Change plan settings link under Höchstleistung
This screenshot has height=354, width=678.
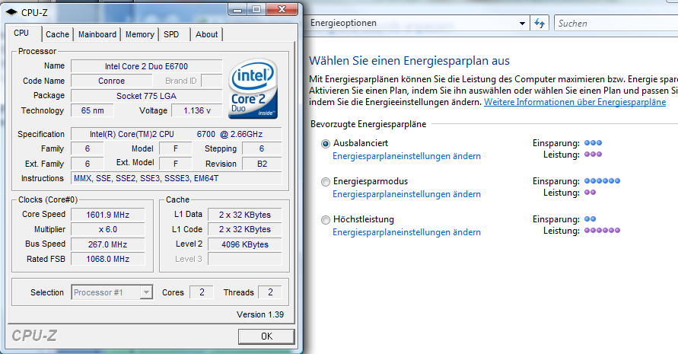tap(406, 232)
